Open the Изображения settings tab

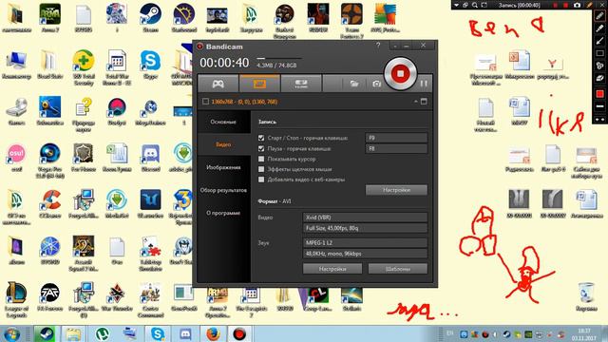pyautogui.click(x=223, y=167)
